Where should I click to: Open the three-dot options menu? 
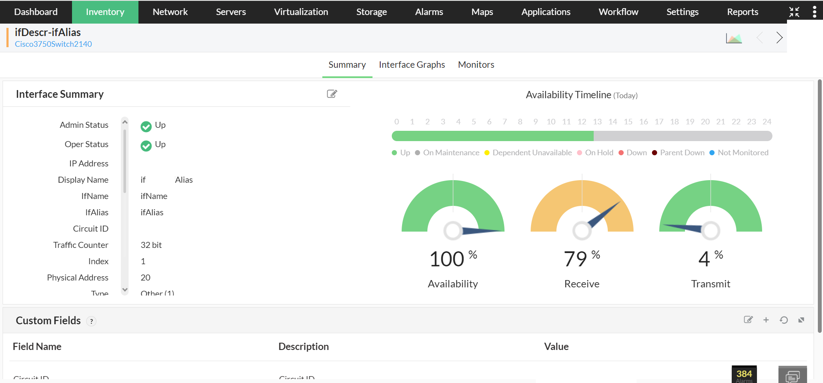coord(814,12)
